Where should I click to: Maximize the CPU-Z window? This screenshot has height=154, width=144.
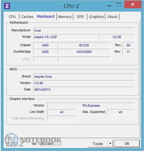coord(119,4)
